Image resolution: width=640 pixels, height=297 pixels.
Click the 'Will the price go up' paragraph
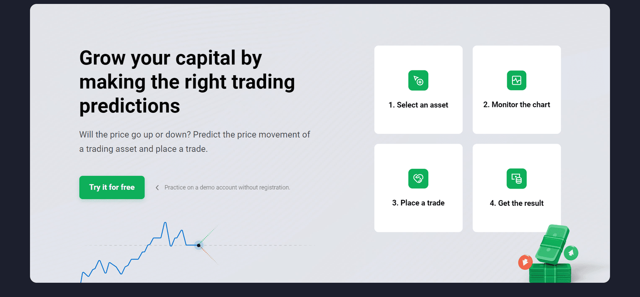194,142
